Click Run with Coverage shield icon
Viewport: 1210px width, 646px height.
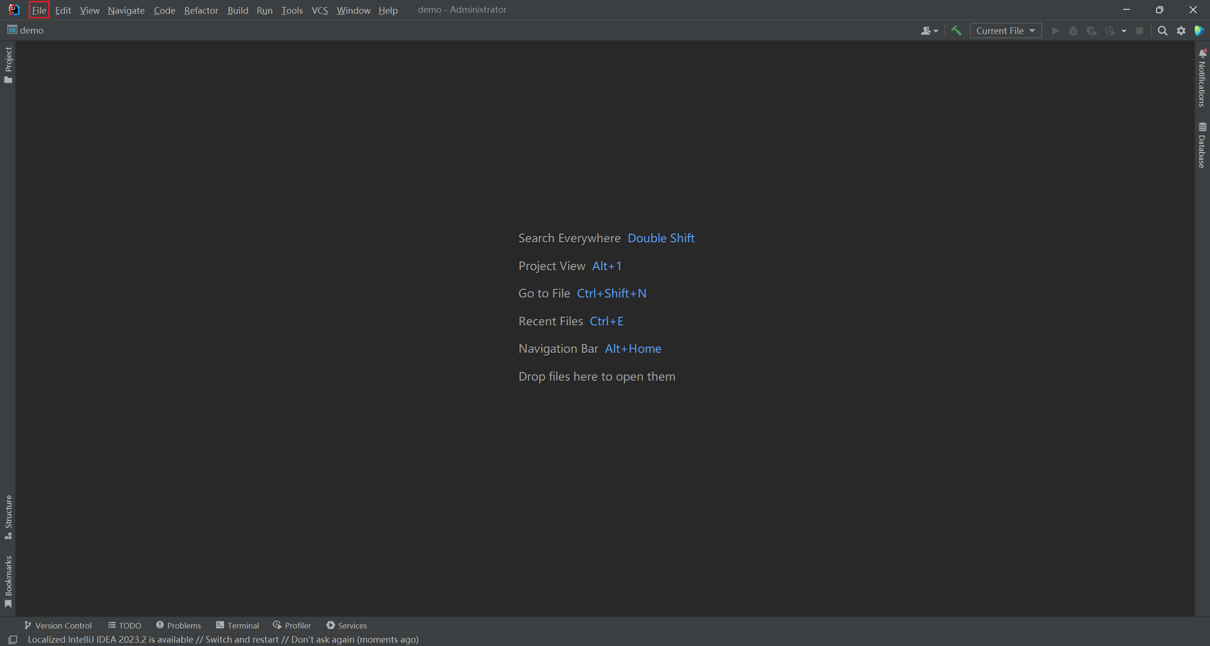[x=1091, y=31]
